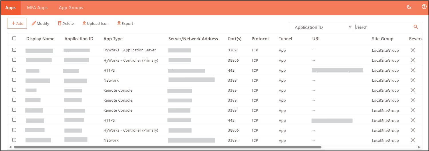Sort by Display Name column header
The width and height of the screenshot is (429, 151).
40,39
